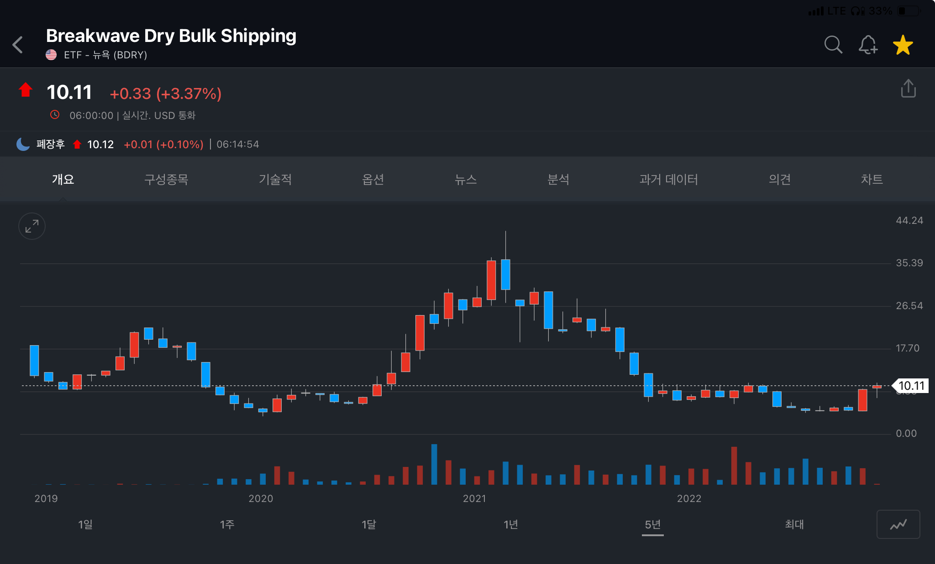Screen dimensions: 935x564
Task: Switch to the 차트 tab
Action: pyautogui.click(x=872, y=179)
